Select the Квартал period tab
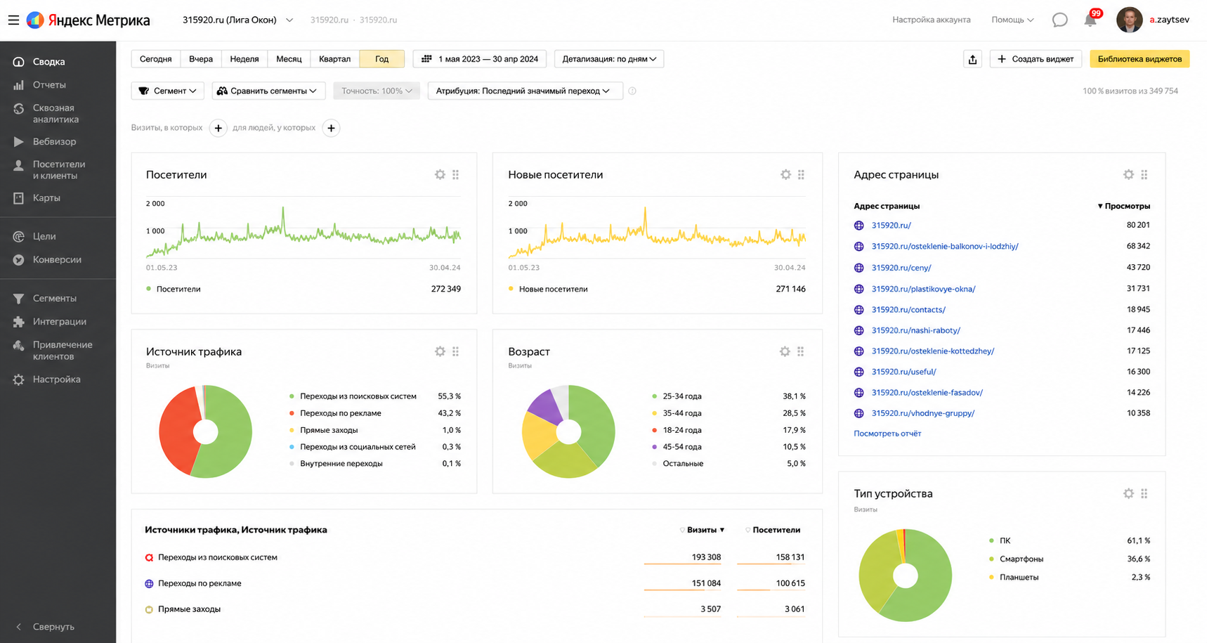Screen dimensions: 1207x643 (334, 59)
